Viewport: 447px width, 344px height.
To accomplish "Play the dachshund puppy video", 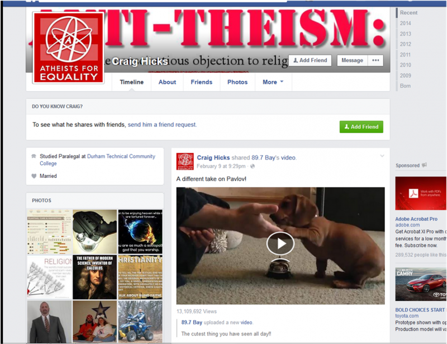I will pyautogui.click(x=280, y=243).
